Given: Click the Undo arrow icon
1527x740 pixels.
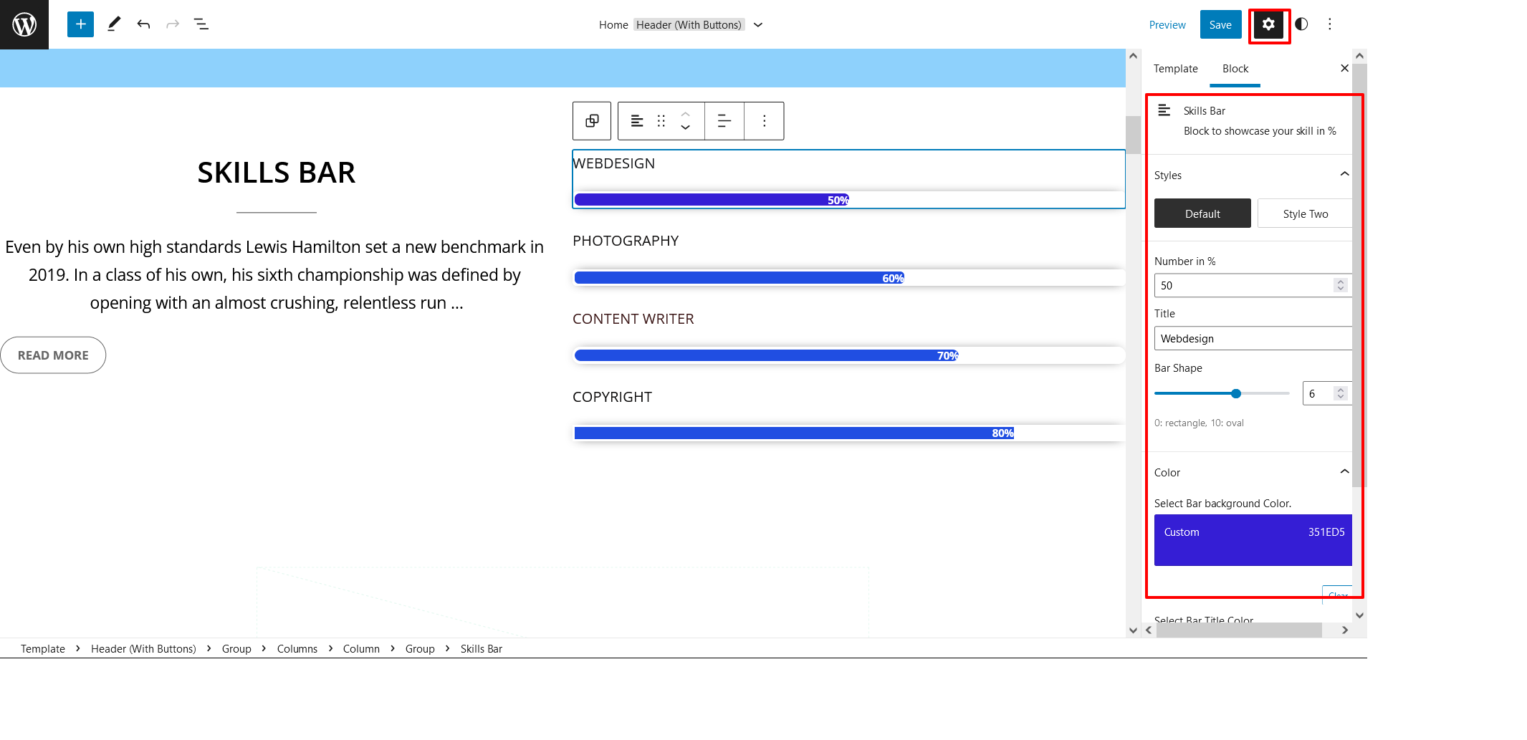Looking at the screenshot, I should [143, 24].
